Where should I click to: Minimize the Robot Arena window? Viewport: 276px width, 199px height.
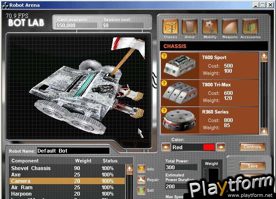[x=256, y=5]
